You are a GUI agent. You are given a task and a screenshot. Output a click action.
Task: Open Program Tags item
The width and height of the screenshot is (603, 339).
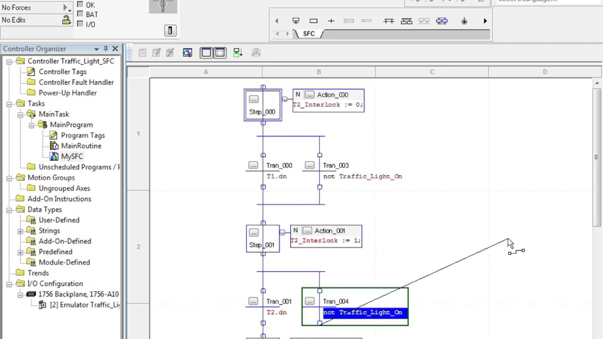tap(82, 135)
